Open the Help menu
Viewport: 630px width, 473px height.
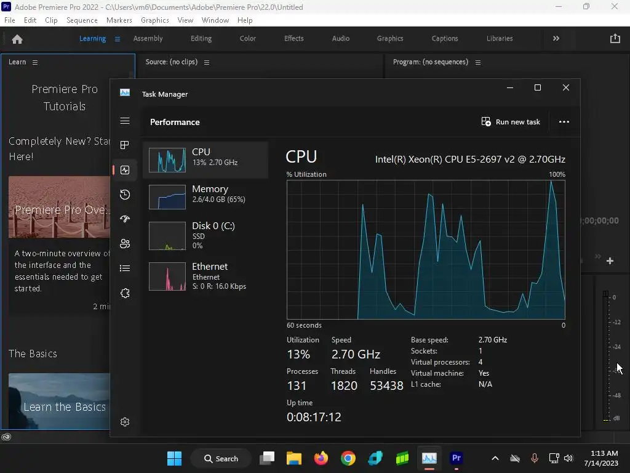point(245,20)
